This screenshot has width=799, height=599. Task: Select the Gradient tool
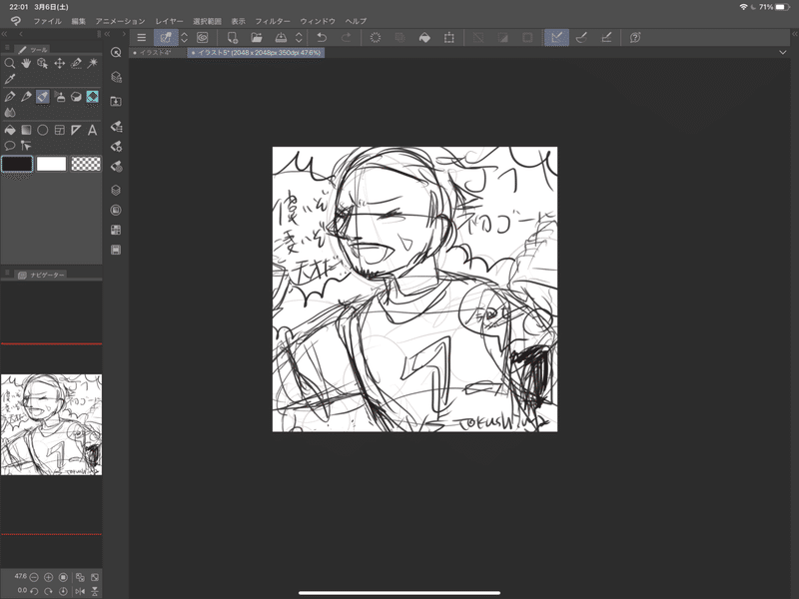(x=26, y=130)
